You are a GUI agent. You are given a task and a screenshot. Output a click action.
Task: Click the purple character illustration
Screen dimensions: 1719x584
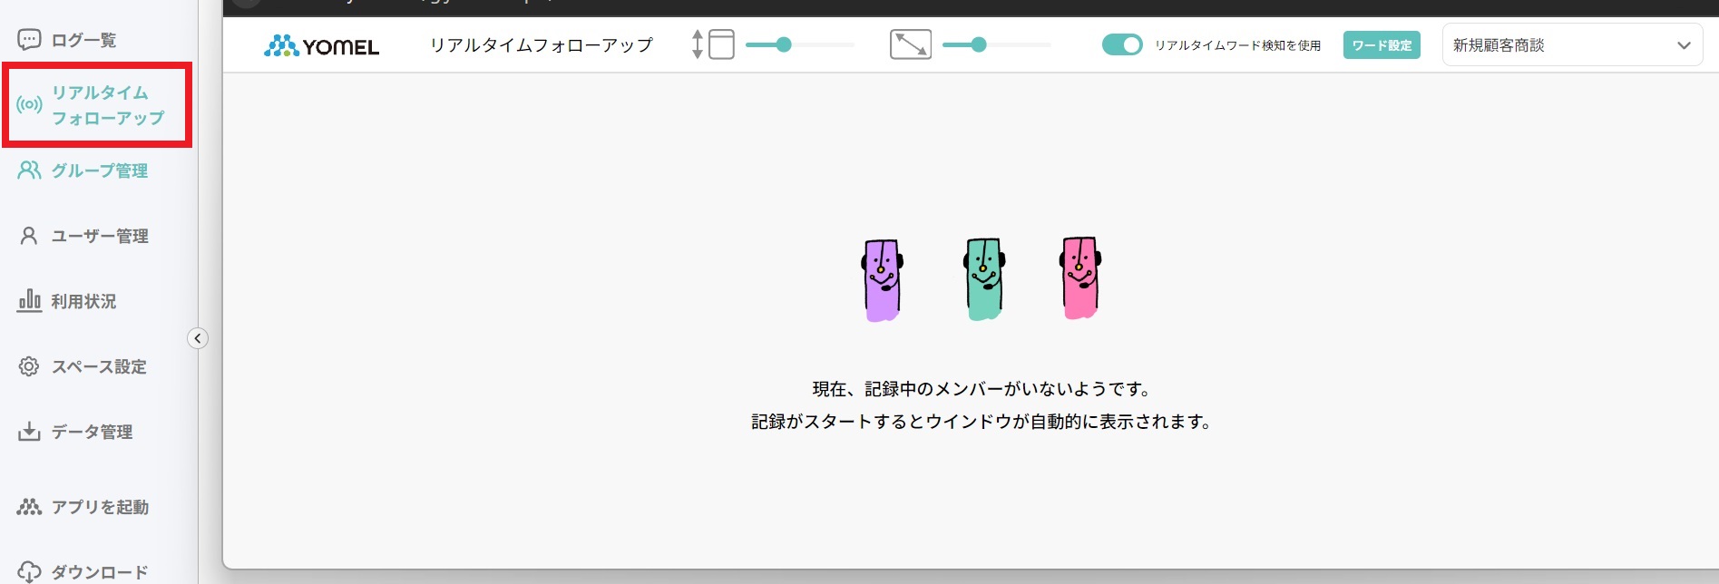[x=882, y=280]
